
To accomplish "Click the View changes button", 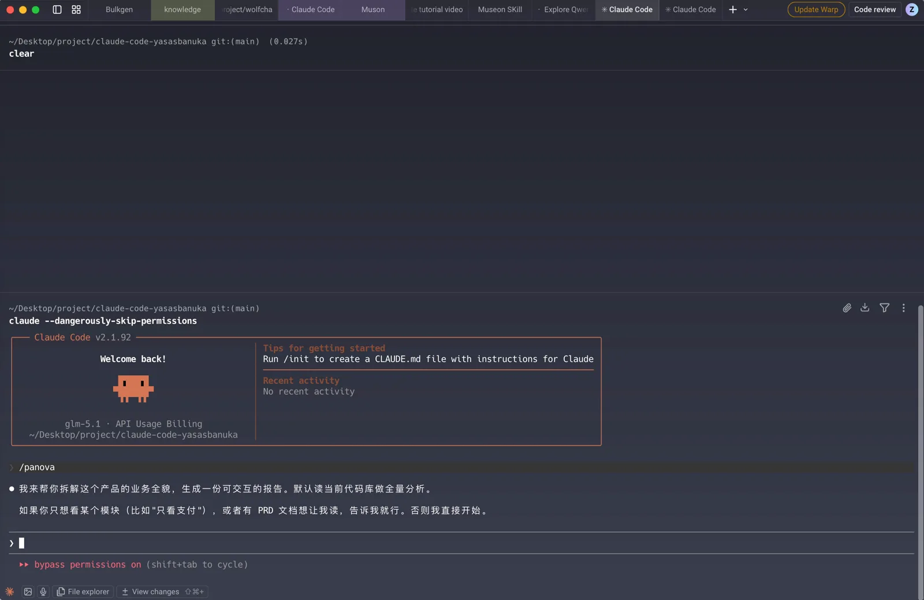I will 162,591.
